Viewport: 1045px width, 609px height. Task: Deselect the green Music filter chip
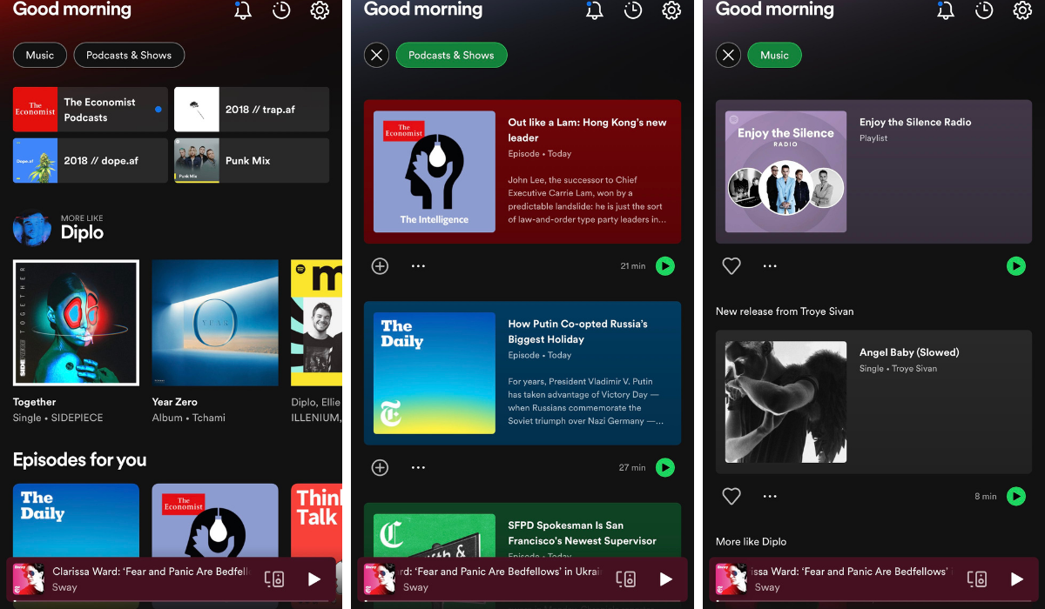tap(774, 55)
